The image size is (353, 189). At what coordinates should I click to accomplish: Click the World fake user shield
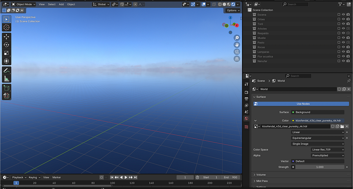click(339, 89)
